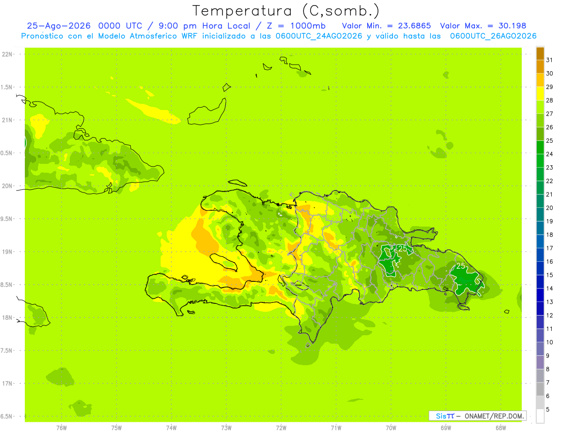562x434 pixels.
Task: Click the "25" contour label in central Dominican Republic
Action: tap(403, 249)
